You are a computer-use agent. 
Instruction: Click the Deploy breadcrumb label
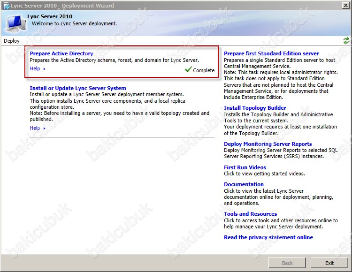click(x=12, y=41)
